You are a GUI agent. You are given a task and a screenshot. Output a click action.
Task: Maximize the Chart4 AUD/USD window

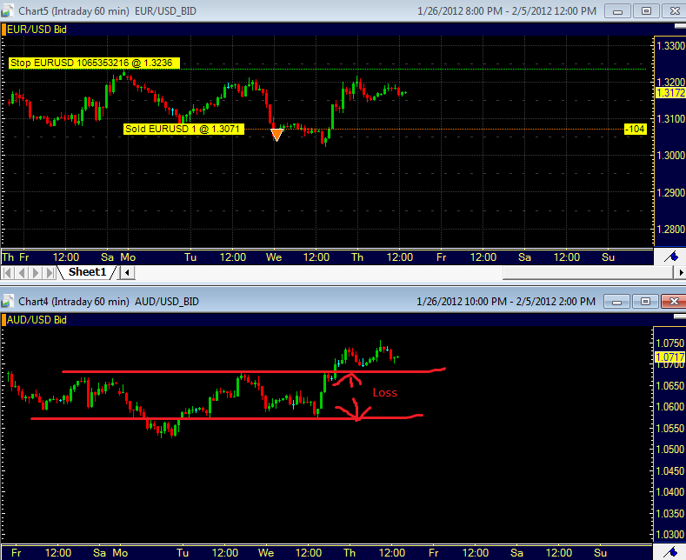(x=645, y=302)
